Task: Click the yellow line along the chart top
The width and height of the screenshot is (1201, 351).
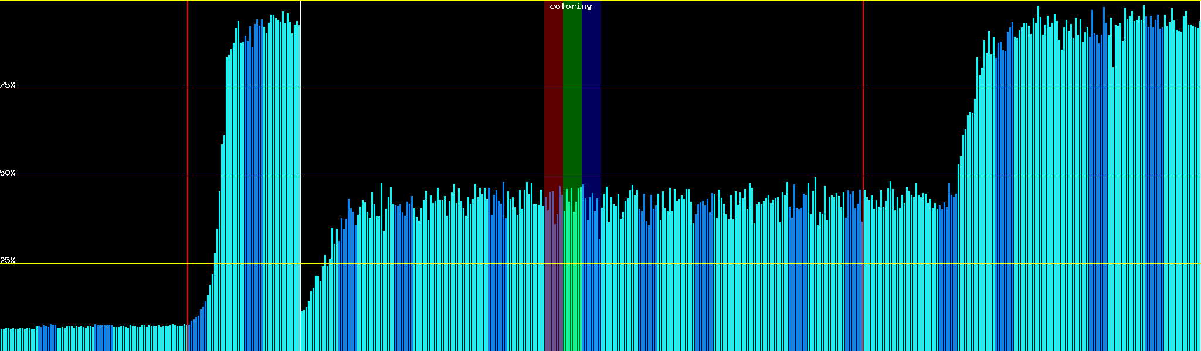Action: (x=410, y=1)
